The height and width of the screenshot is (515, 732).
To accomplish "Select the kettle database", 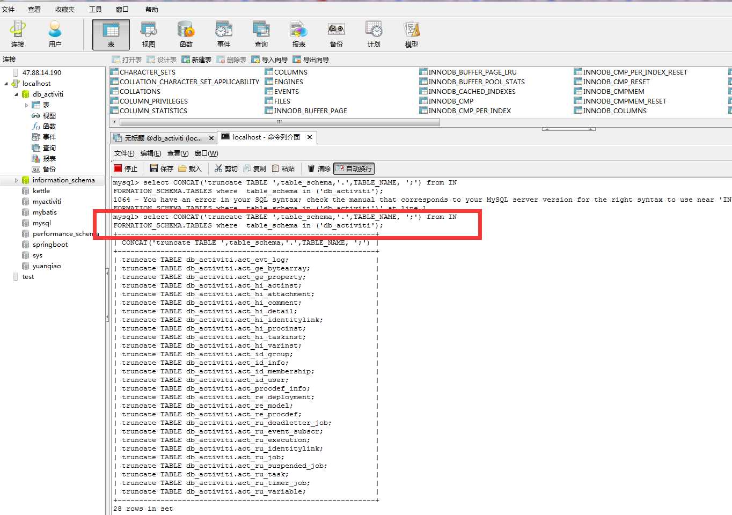I will 41,191.
